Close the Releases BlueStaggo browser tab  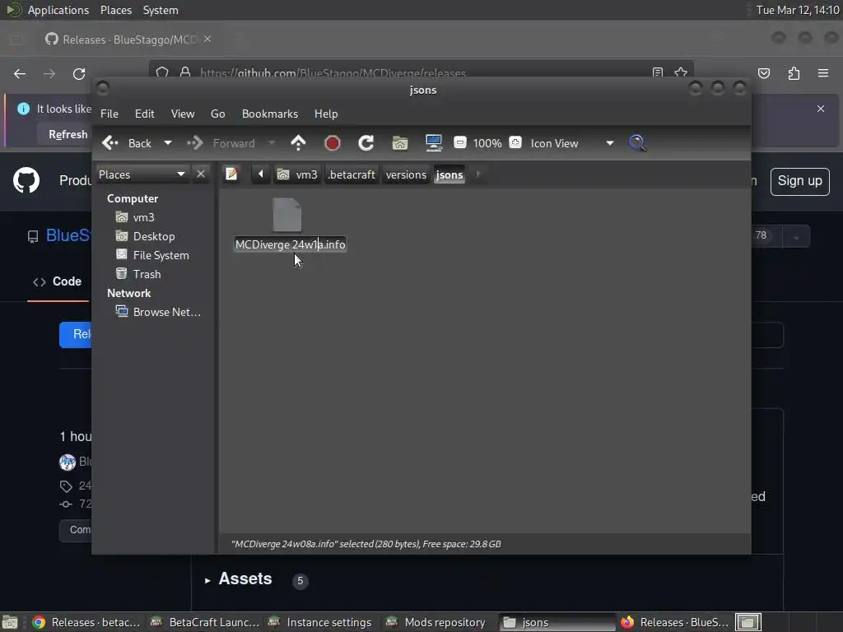[207, 39]
